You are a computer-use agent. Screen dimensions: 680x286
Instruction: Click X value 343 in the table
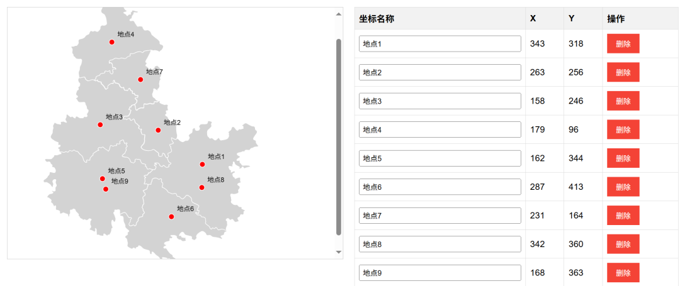pyautogui.click(x=537, y=44)
